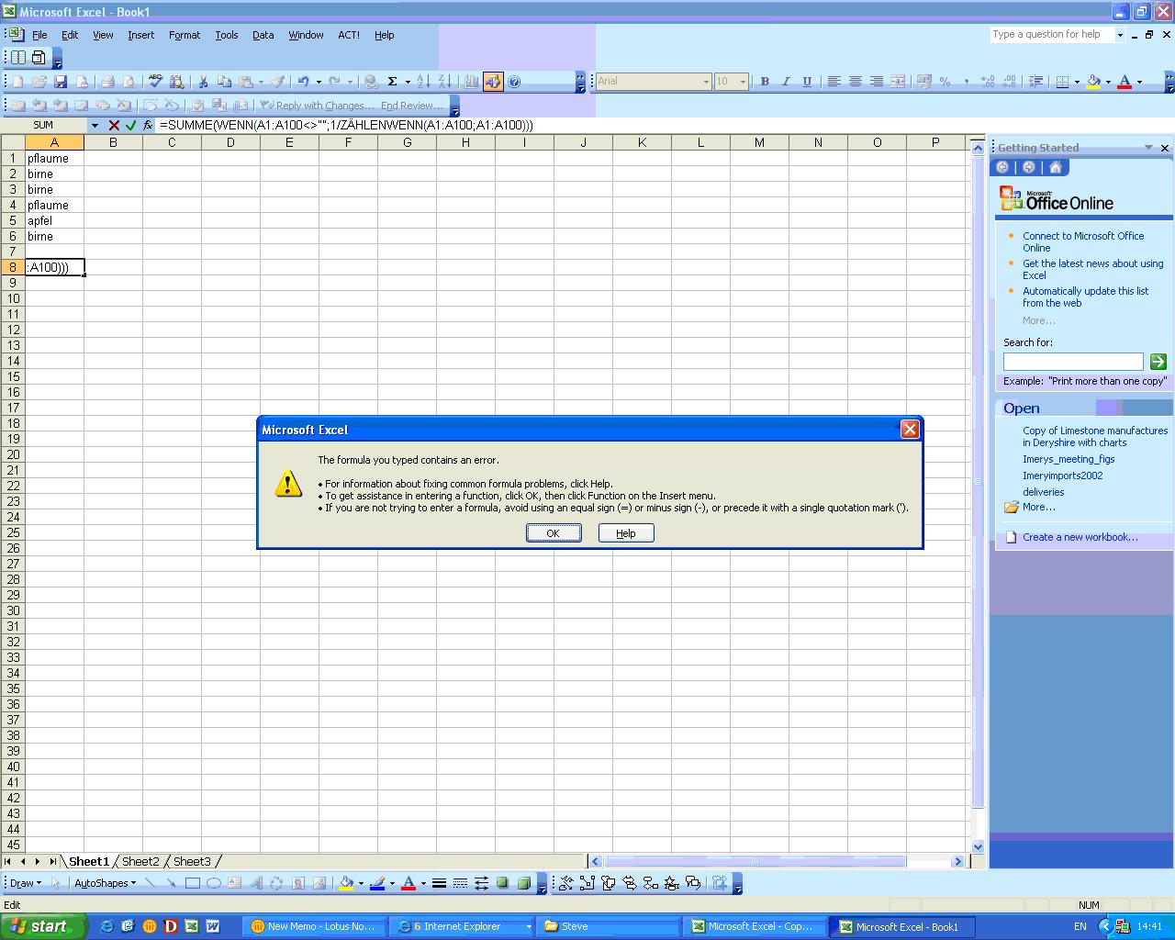Click the Sort Ascending A-Z icon

(423, 82)
